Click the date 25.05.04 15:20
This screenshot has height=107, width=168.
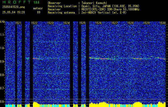(x=14, y=12)
